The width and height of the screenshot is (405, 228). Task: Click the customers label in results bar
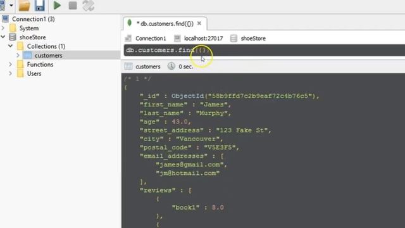coord(147,66)
